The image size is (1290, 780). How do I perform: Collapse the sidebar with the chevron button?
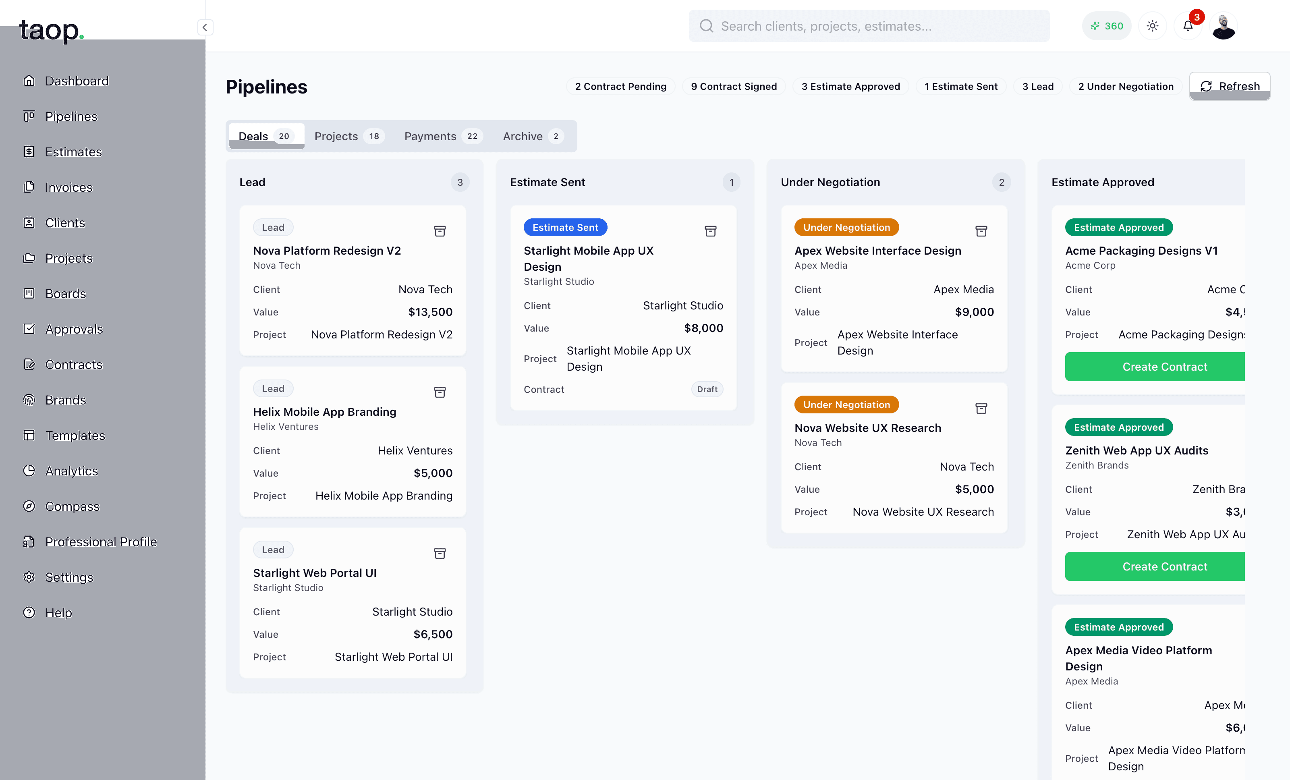[205, 27]
